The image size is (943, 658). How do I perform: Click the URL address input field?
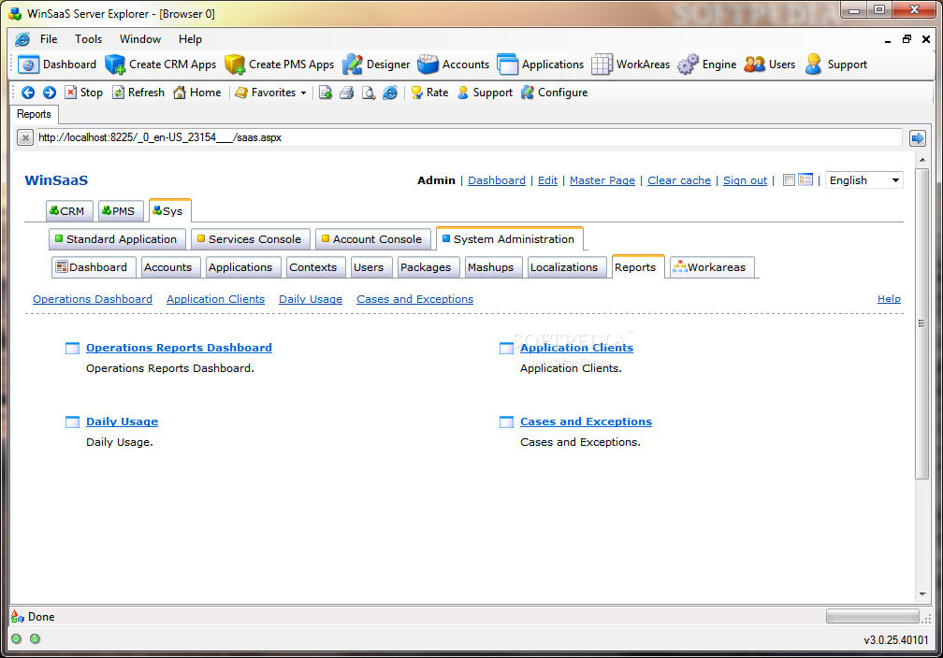click(469, 137)
